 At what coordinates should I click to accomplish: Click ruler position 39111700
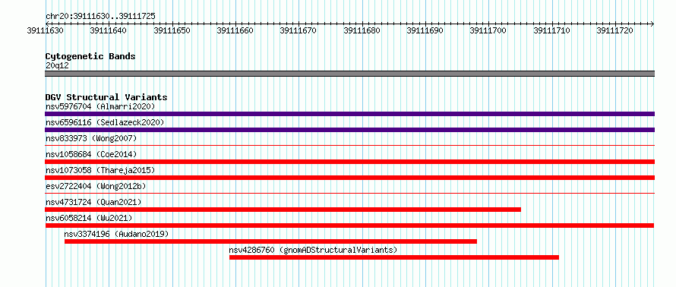pos(488,30)
